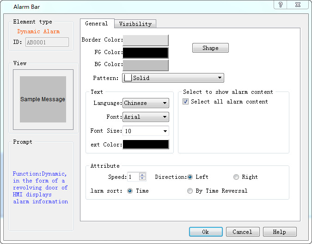Open the Visibility tab
Image resolution: width=312 pixels, height=244 pixels.
coord(135,24)
